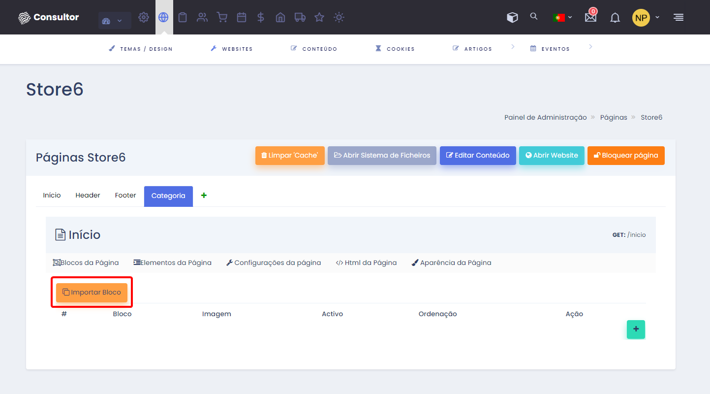Open Configurações da página section
Image resolution: width=710 pixels, height=394 pixels.
tap(274, 263)
